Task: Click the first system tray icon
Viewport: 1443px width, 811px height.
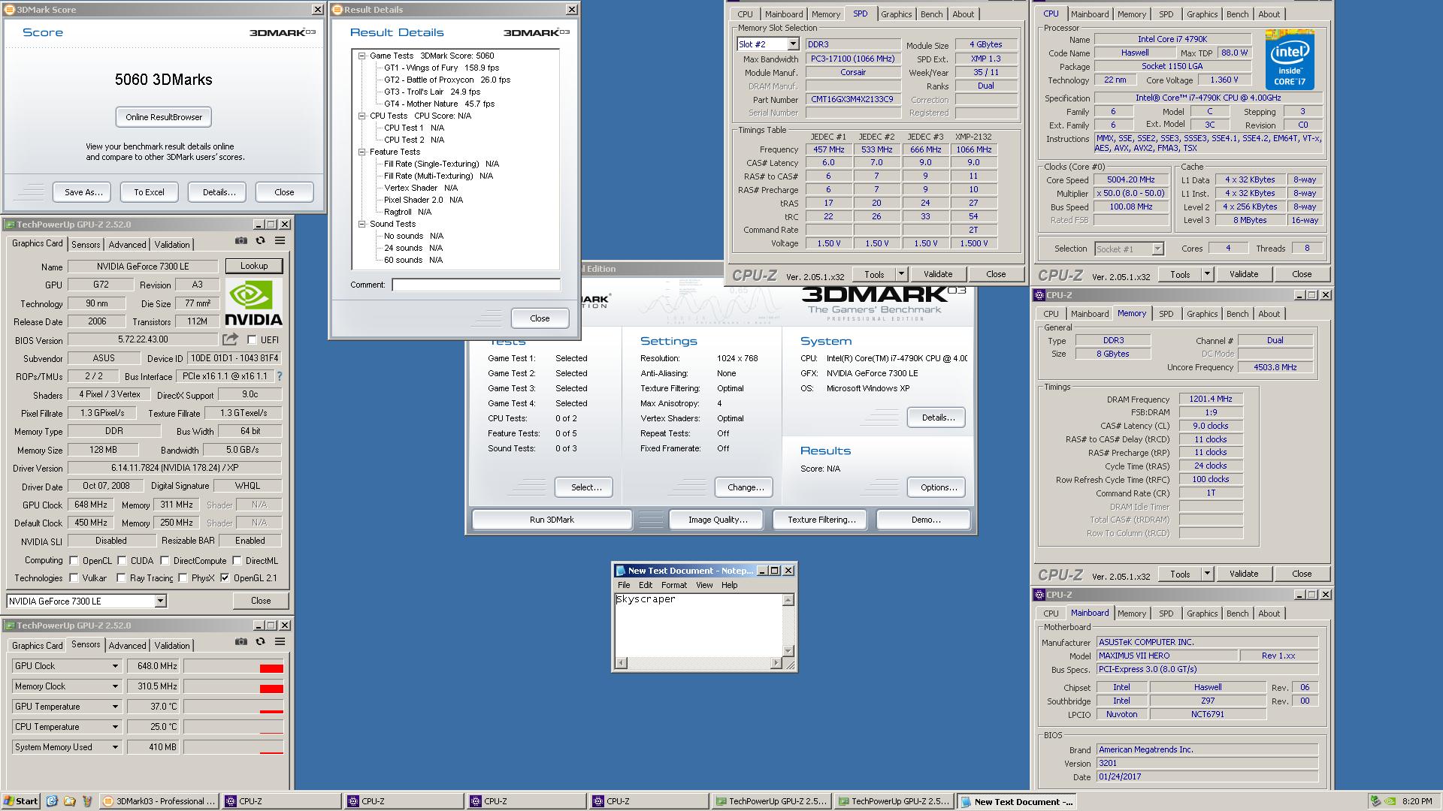Action: [x=1375, y=801]
